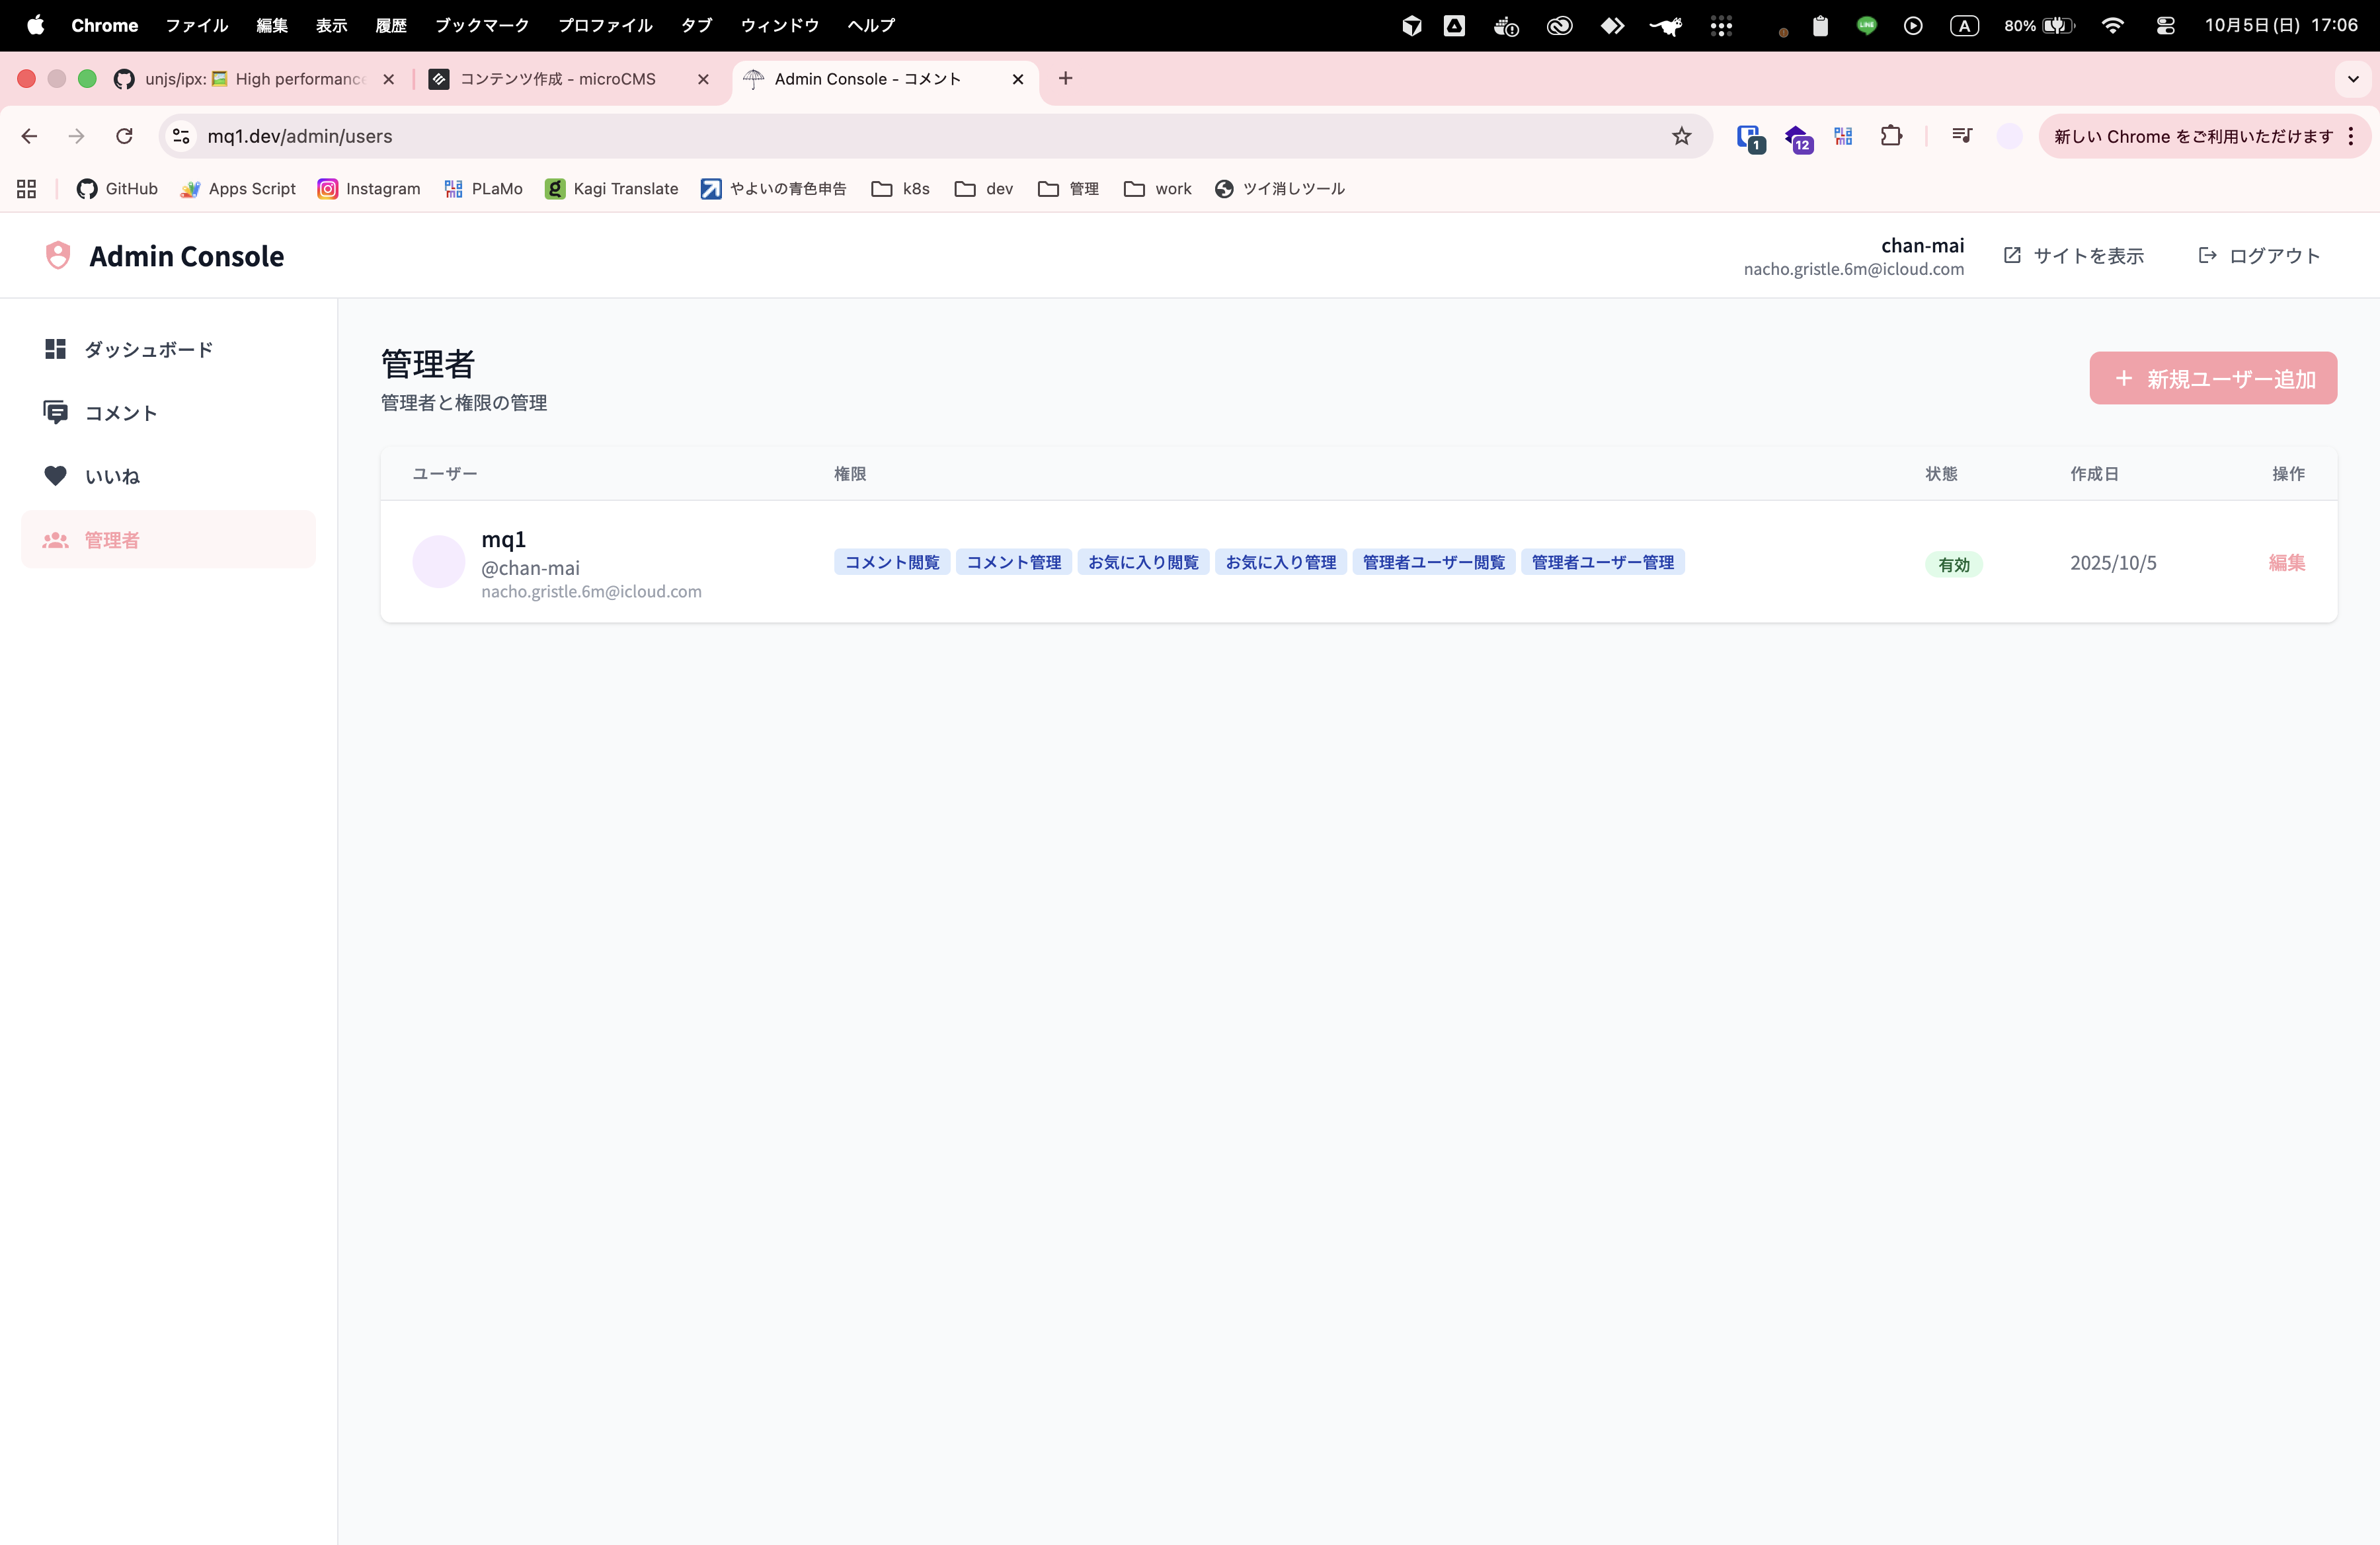Bookmark this page with star icon
This screenshot has width=2380, height=1545.
[x=1681, y=136]
